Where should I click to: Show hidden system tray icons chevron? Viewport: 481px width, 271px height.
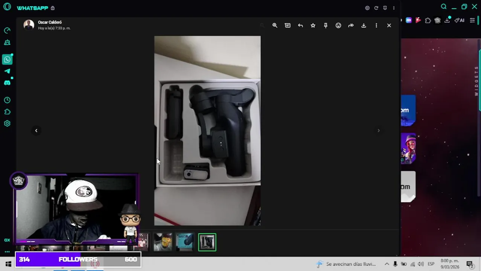[x=387, y=264]
